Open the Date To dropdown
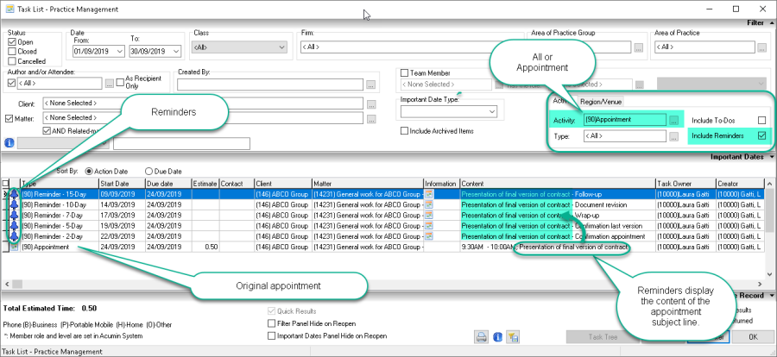Screen dimensions: 777x357 coord(177,51)
